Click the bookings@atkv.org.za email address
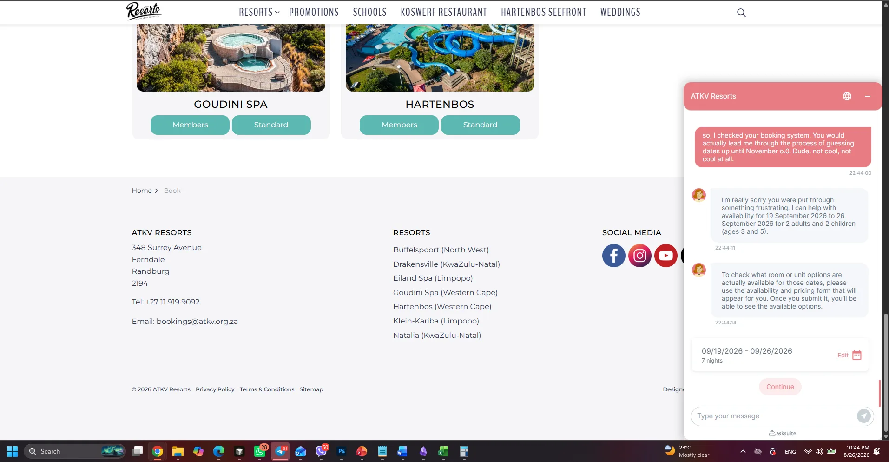The height and width of the screenshot is (462, 889). (x=197, y=321)
